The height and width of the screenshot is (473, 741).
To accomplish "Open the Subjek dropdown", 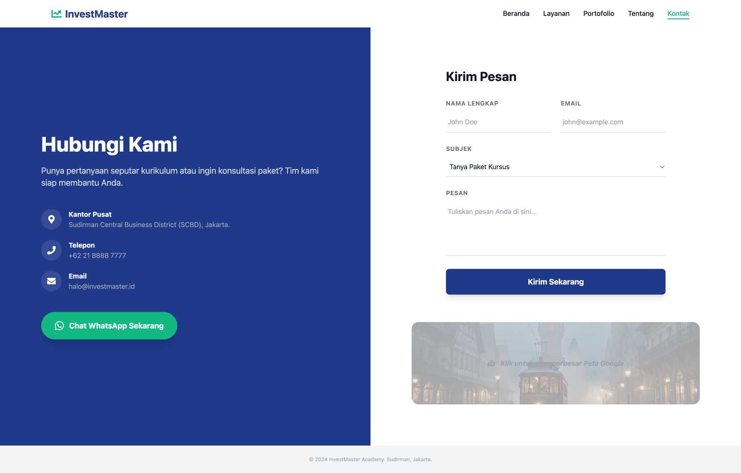I will coord(555,167).
